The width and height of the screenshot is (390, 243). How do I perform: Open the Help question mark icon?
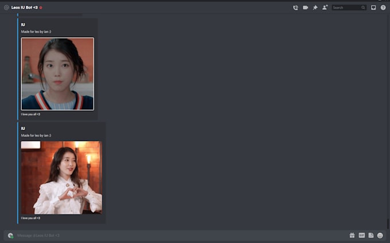[383, 7]
